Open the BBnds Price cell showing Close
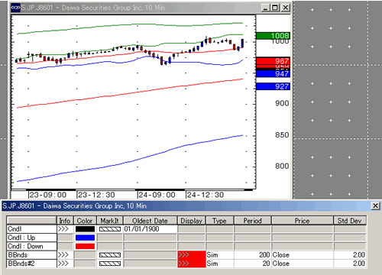 tap(303, 255)
